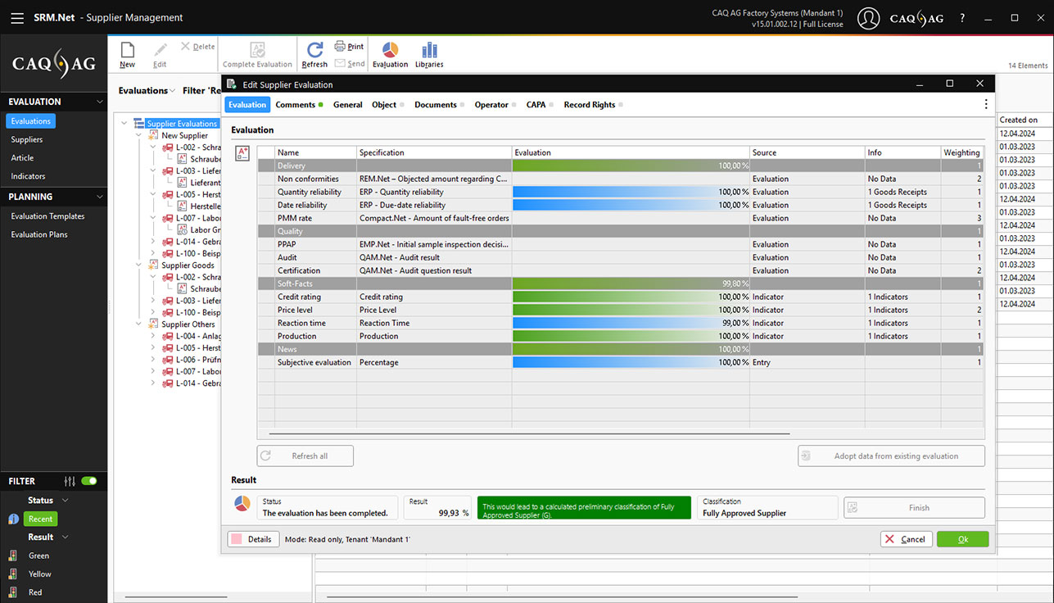1054x603 pixels.
Task: Toggle the Recent status filter
Action: pos(40,519)
